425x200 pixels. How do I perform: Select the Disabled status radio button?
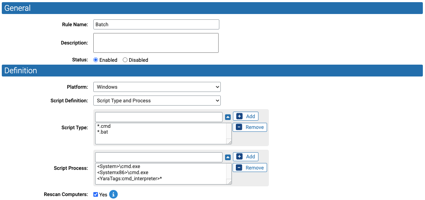click(x=125, y=60)
